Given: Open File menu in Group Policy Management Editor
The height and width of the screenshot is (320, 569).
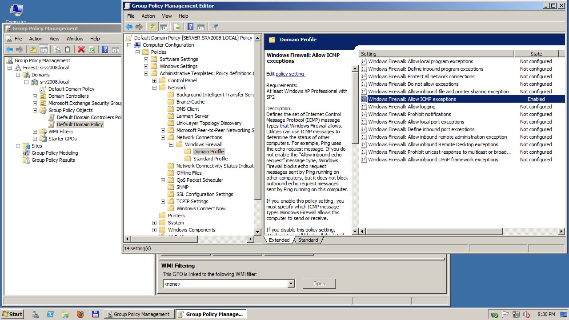Looking at the screenshot, I should (131, 16).
